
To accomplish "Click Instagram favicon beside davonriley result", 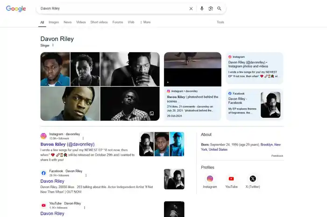I will [43, 136].
